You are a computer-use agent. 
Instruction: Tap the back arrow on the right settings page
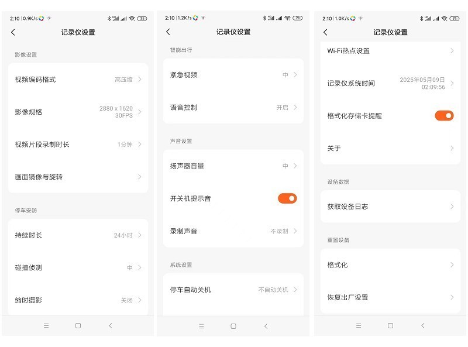(x=326, y=33)
